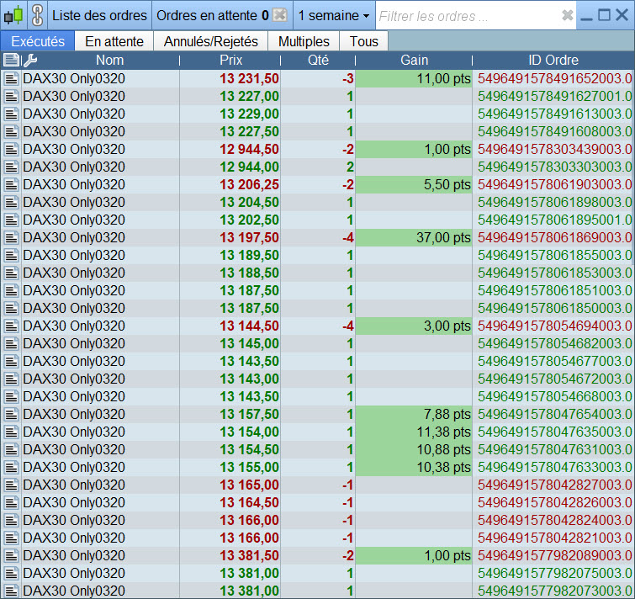The width and height of the screenshot is (635, 599).
Task: Select the 7,88 pts gain cell
Action: point(414,414)
